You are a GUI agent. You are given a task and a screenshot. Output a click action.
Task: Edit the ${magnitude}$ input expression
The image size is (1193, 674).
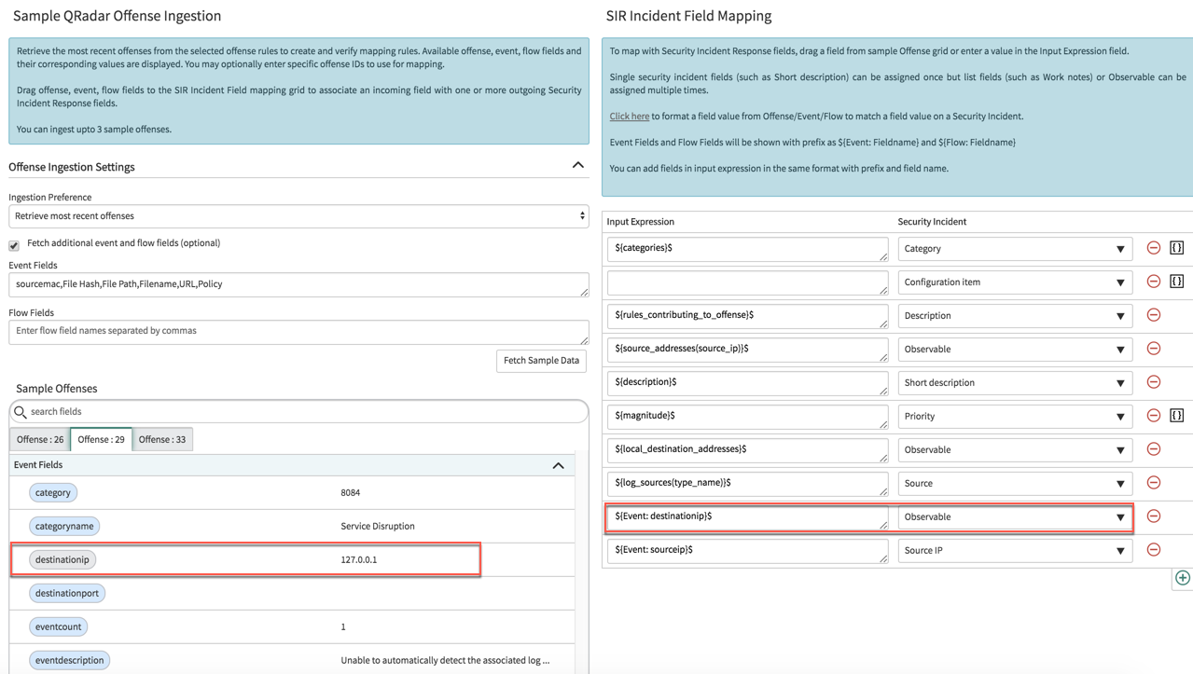coord(747,417)
